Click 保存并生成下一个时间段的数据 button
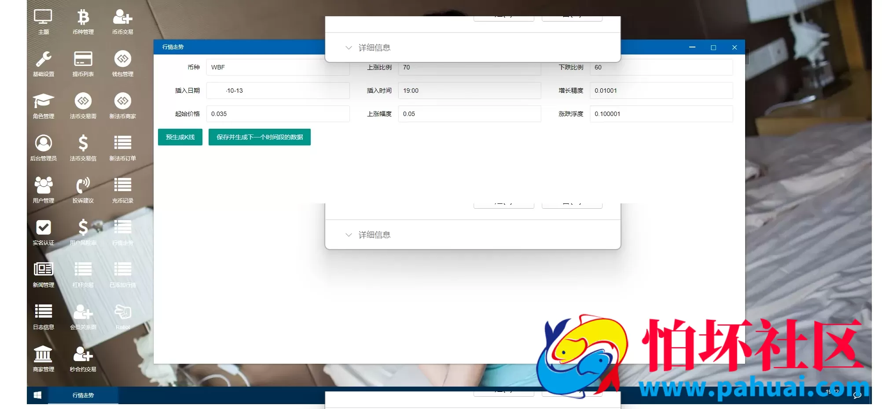Image resolution: width=882 pixels, height=409 pixels. click(260, 137)
